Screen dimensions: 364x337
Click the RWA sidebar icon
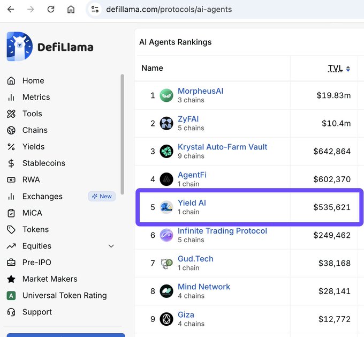(x=11, y=179)
